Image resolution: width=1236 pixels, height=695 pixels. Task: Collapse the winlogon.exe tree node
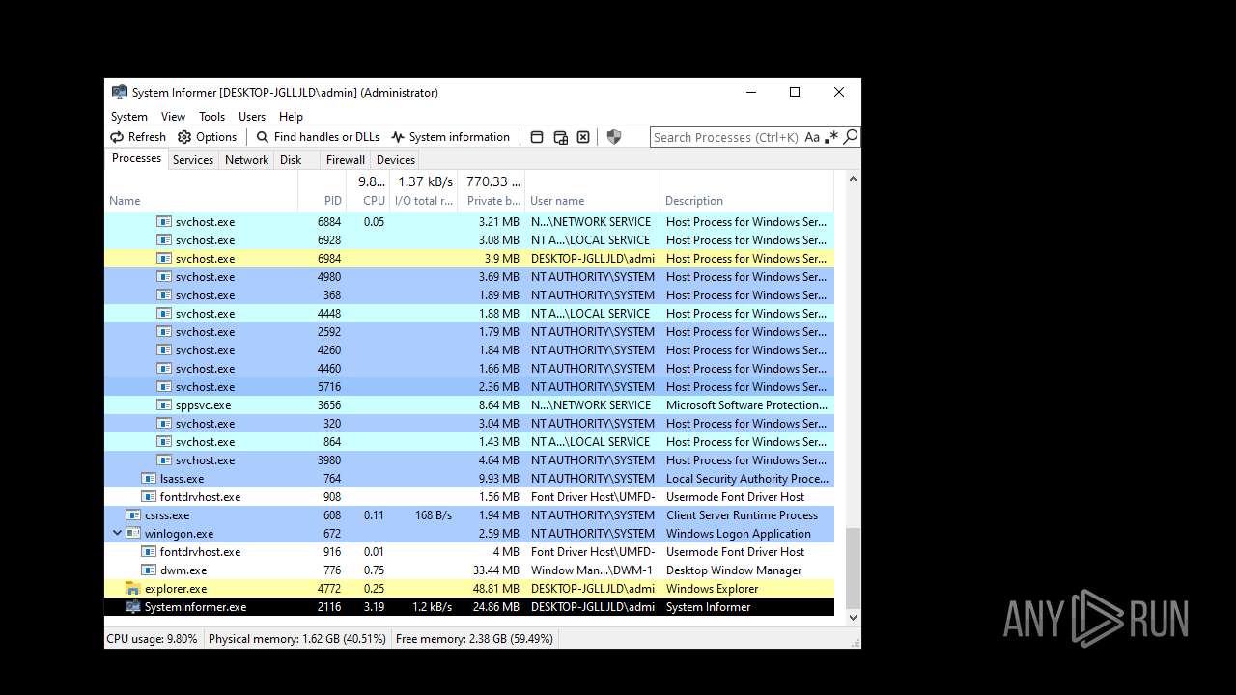click(x=117, y=533)
